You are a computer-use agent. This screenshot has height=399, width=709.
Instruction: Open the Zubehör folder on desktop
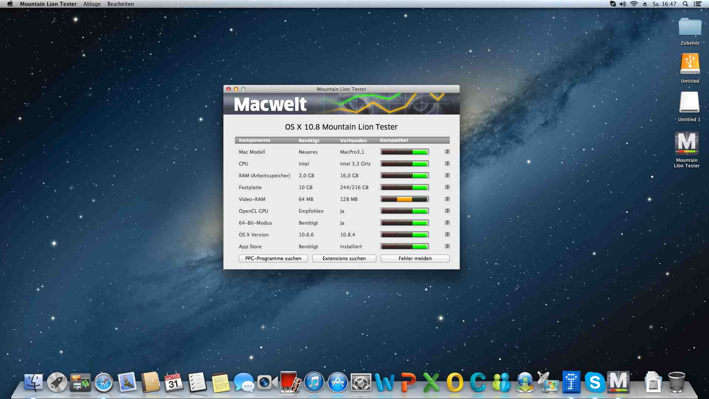coord(690,28)
